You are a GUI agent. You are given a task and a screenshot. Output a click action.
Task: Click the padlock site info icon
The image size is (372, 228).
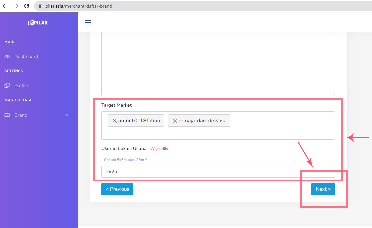[40, 6]
